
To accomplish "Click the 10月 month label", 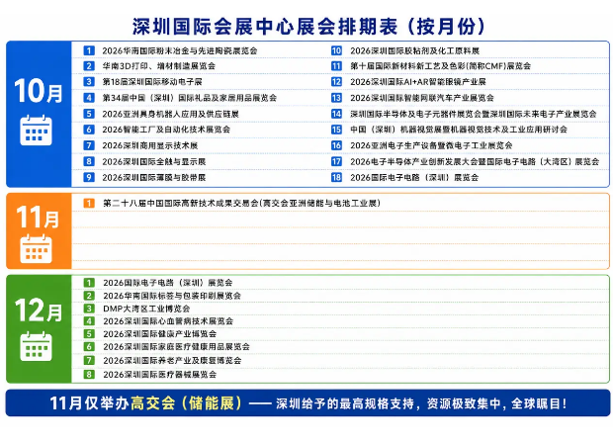I will tap(38, 91).
